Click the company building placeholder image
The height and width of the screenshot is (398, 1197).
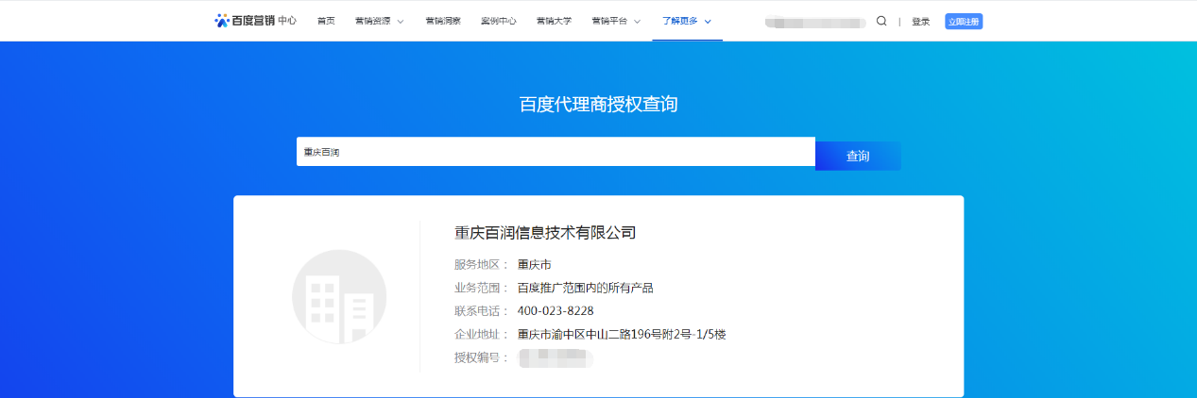(339, 296)
